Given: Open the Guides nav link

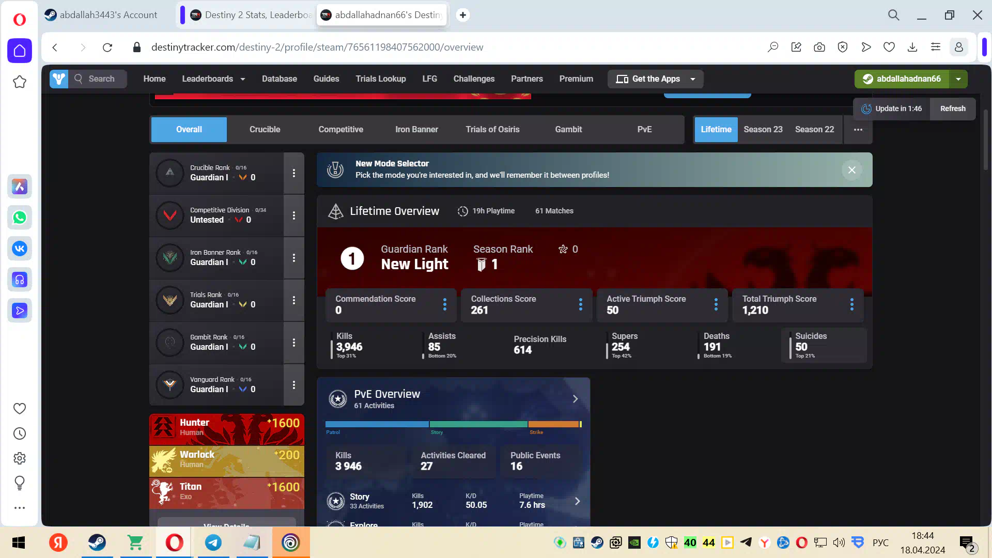Looking at the screenshot, I should pyautogui.click(x=327, y=79).
